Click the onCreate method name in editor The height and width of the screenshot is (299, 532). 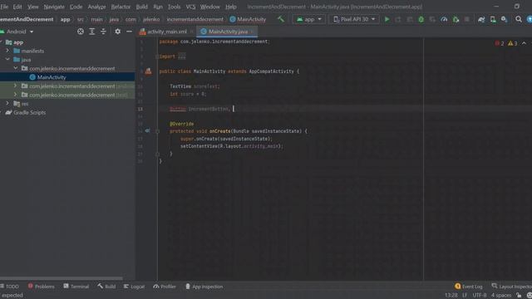(219, 131)
